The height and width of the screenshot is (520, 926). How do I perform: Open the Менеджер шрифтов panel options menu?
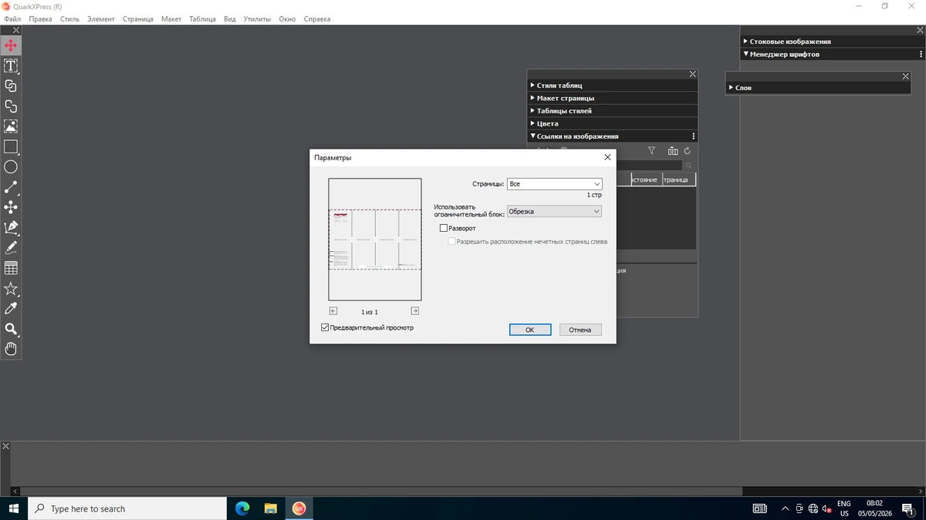[921, 55]
